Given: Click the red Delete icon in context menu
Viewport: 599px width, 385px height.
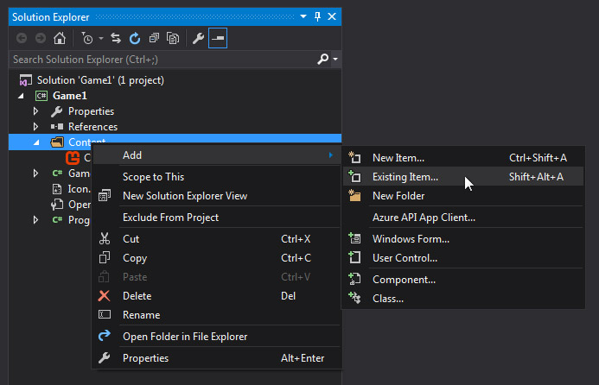Looking at the screenshot, I should tap(105, 296).
